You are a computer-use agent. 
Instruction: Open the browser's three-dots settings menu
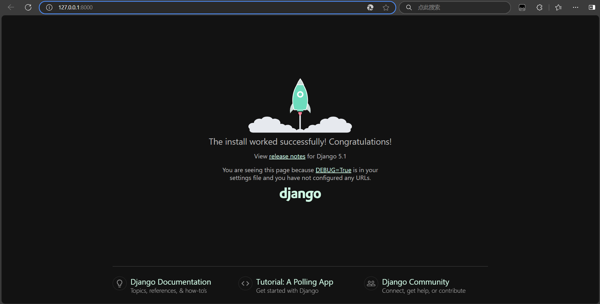click(x=575, y=7)
